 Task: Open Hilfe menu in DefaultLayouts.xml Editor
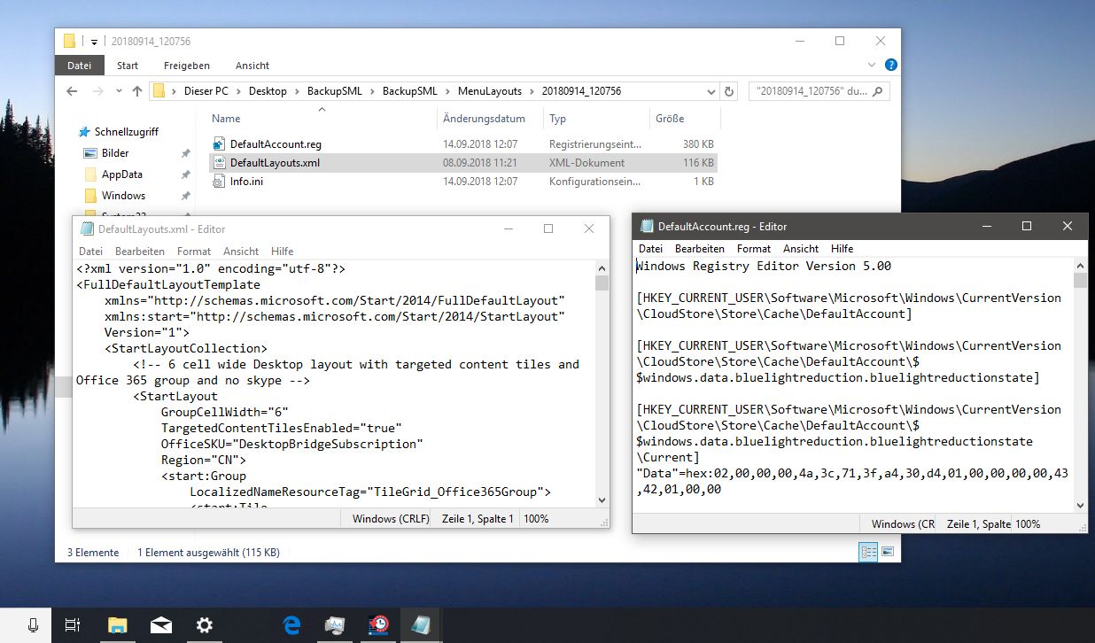283,252
